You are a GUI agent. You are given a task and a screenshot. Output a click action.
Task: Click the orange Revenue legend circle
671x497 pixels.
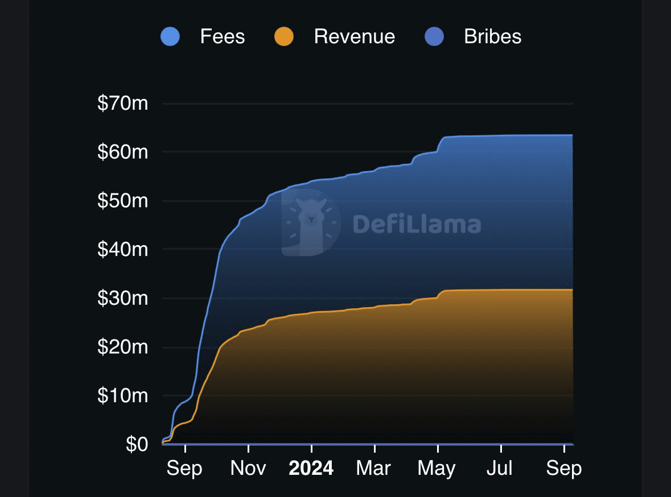coord(283,37)
